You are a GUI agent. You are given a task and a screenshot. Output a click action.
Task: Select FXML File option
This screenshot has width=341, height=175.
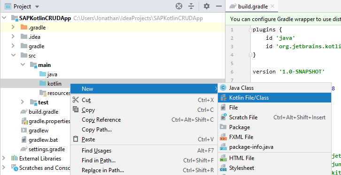click(274, 137)
